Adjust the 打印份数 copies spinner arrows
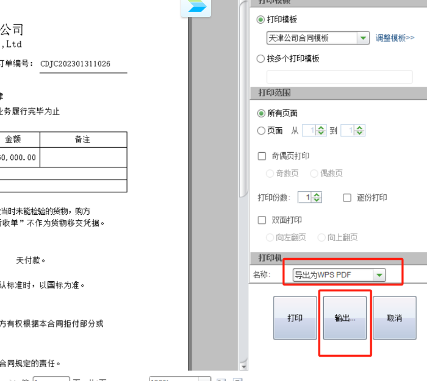This screenshot has width=427, height=381. [317, 197]
